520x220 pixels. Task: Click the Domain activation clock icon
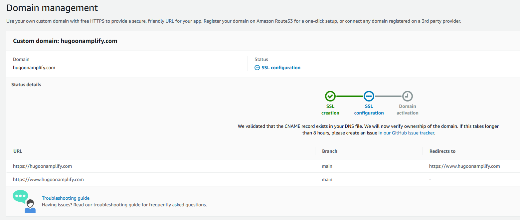pyautogui.click(x=407, y=96)
